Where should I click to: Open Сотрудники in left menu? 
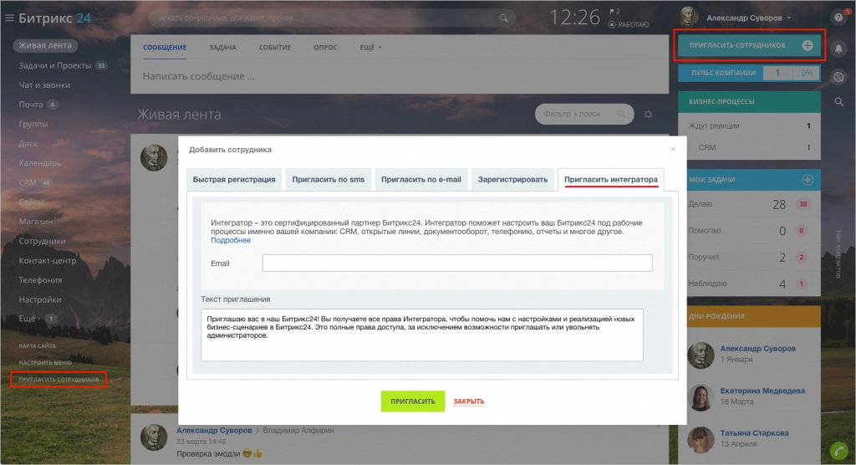click(42, 241)
